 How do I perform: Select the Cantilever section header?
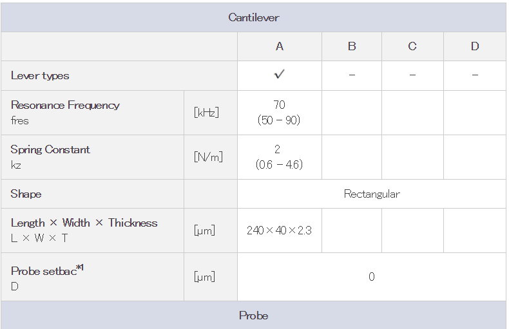253,17
